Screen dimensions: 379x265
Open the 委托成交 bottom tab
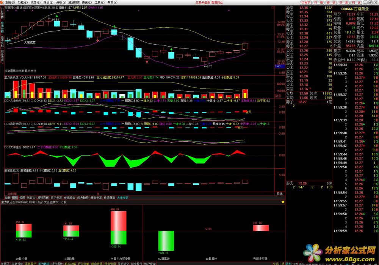pos(124,263)
